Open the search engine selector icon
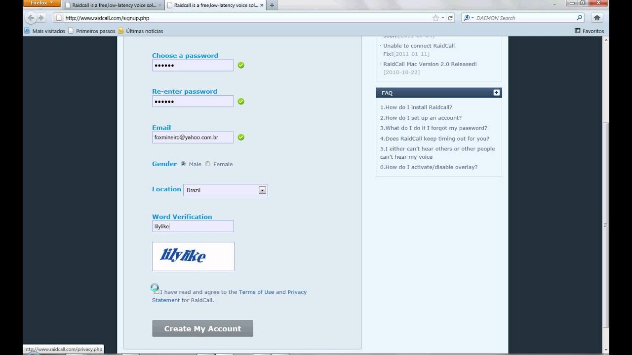The width and height of the screenshot is (632, 355). click(x=468, y=18)
